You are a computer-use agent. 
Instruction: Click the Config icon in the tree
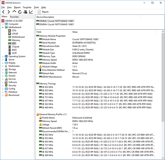click(x=6, y=89)
